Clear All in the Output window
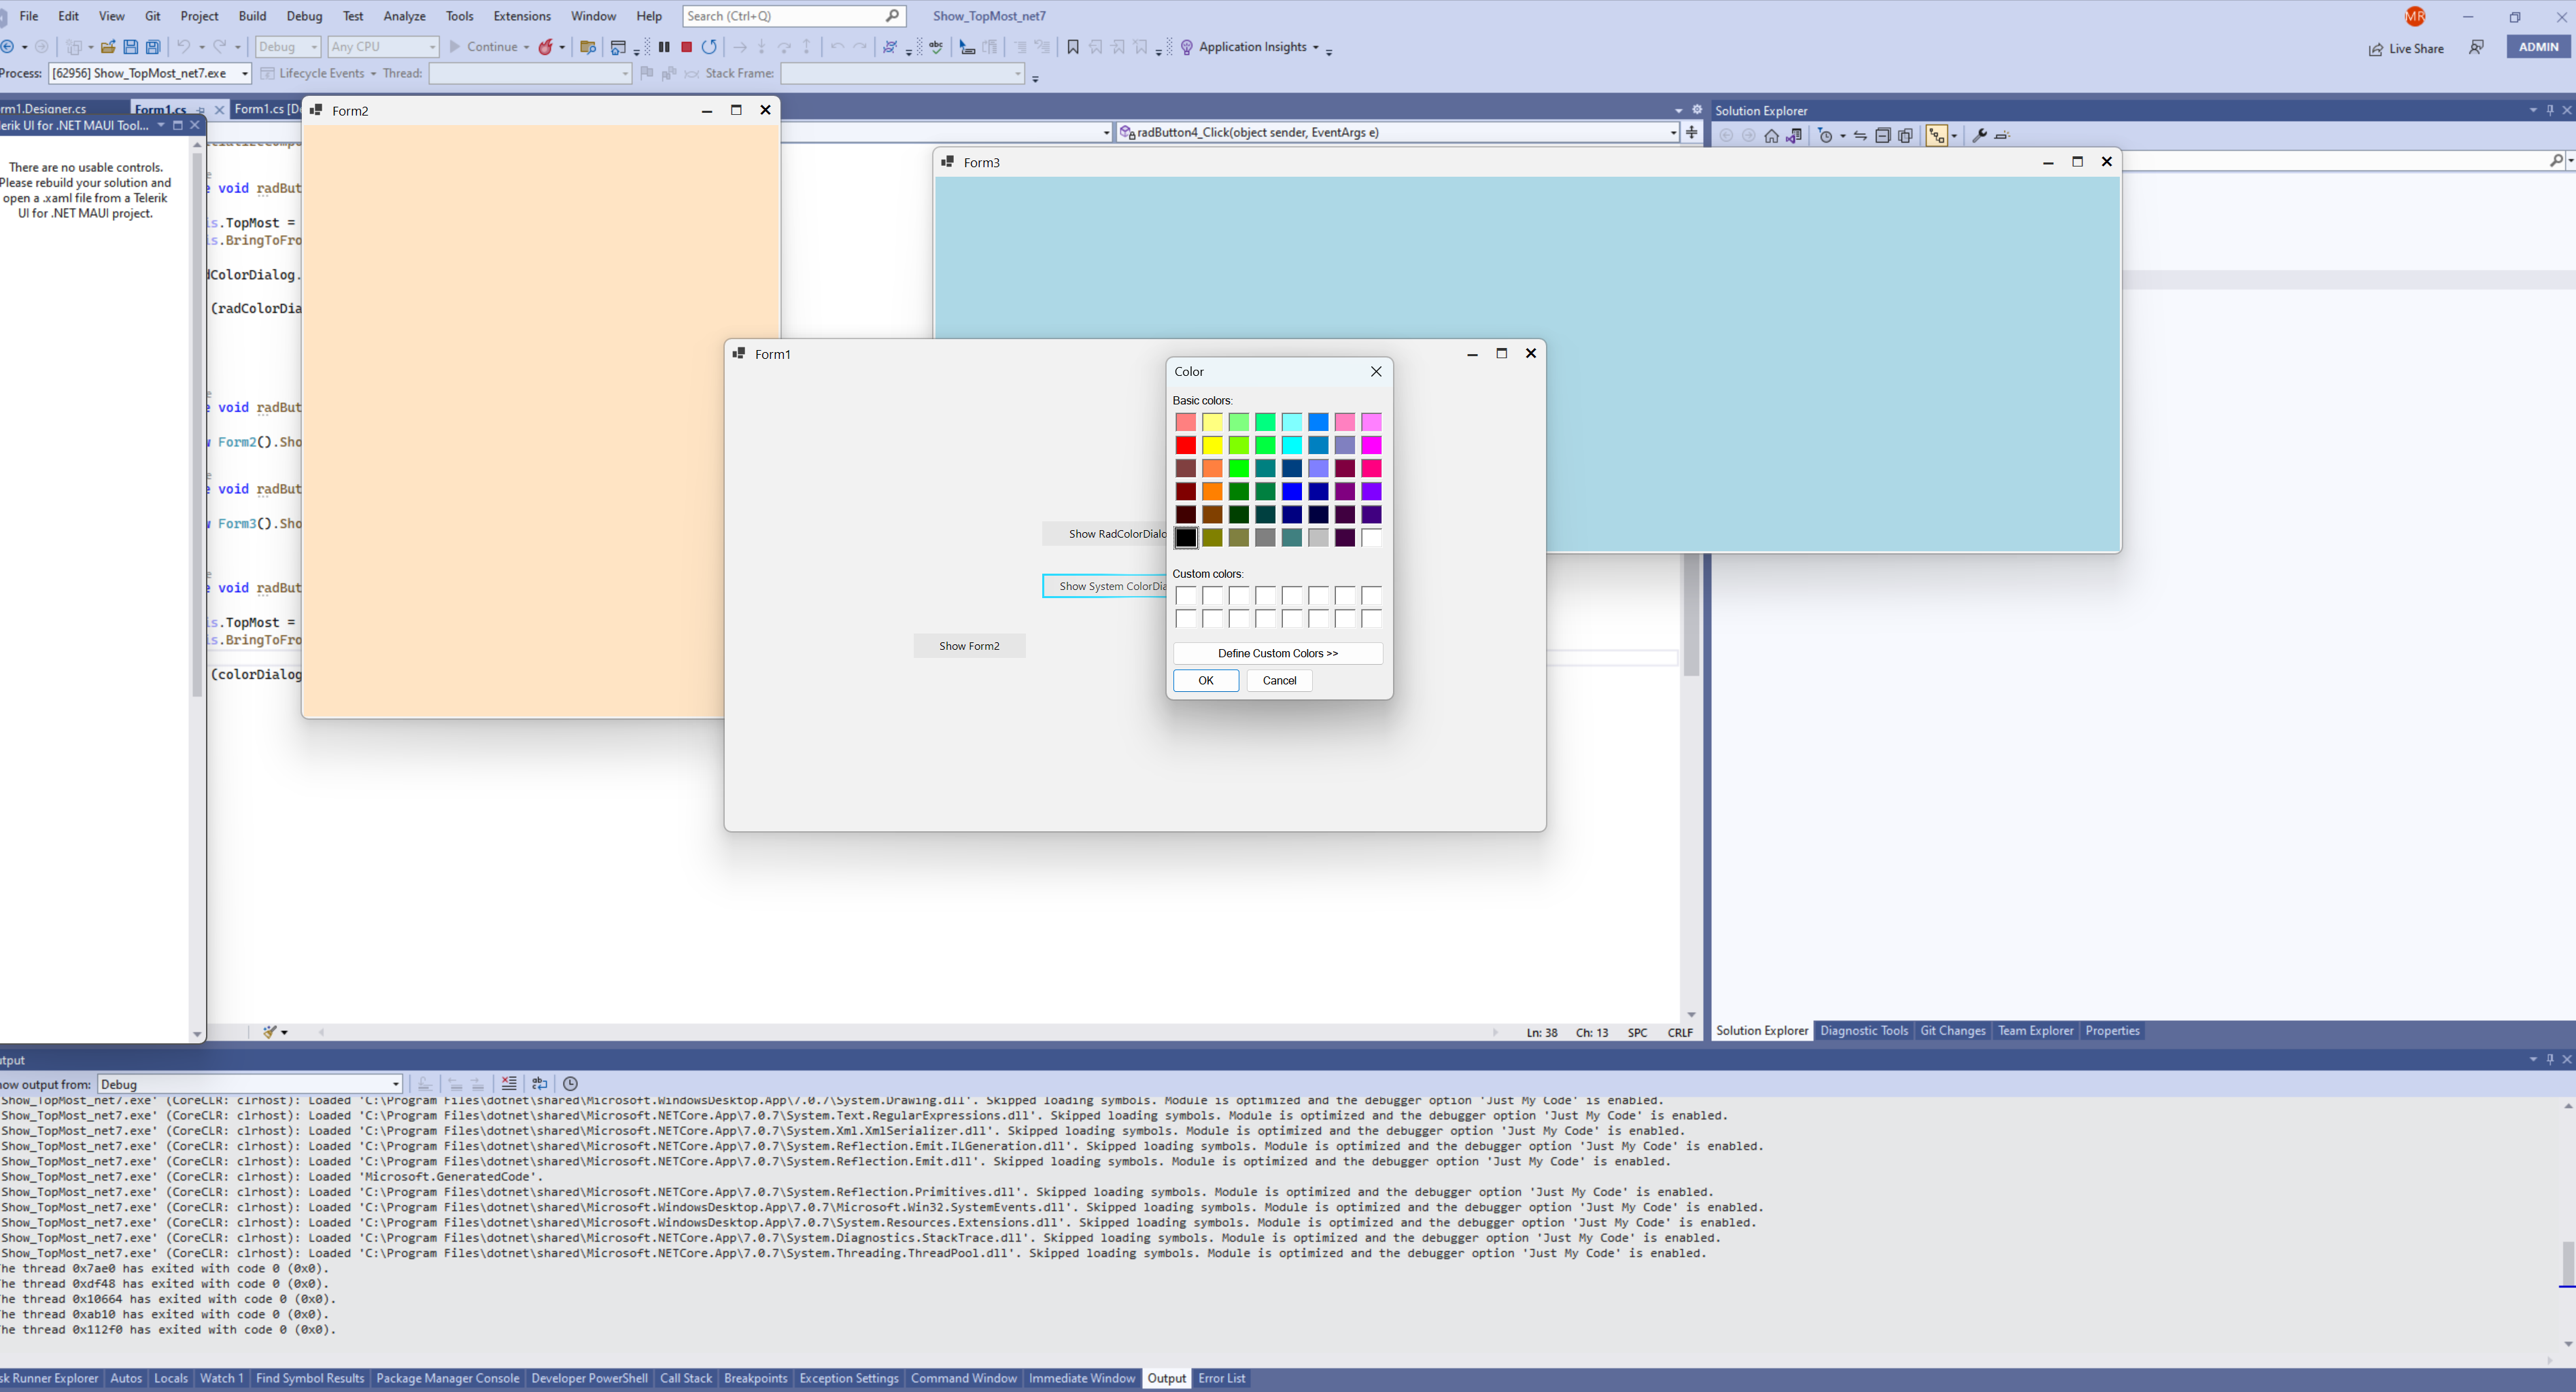The image size is (2576, 1392). pyautogui.click(x=509, y=1084)
